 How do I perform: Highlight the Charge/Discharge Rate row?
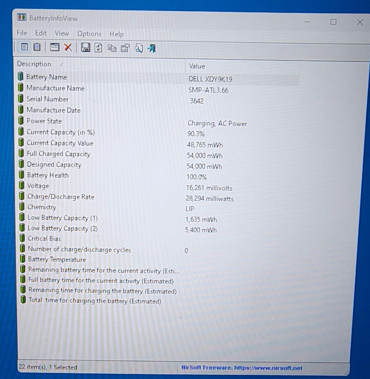(61, 197)
